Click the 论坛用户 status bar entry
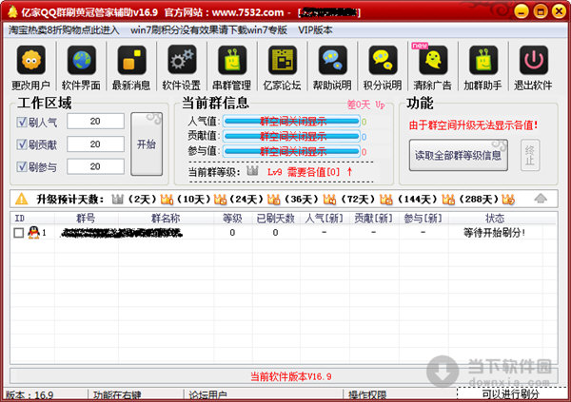The image size is (571, 402). coord(207,395)
